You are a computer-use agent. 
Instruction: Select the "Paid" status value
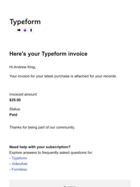coord(13,115)
